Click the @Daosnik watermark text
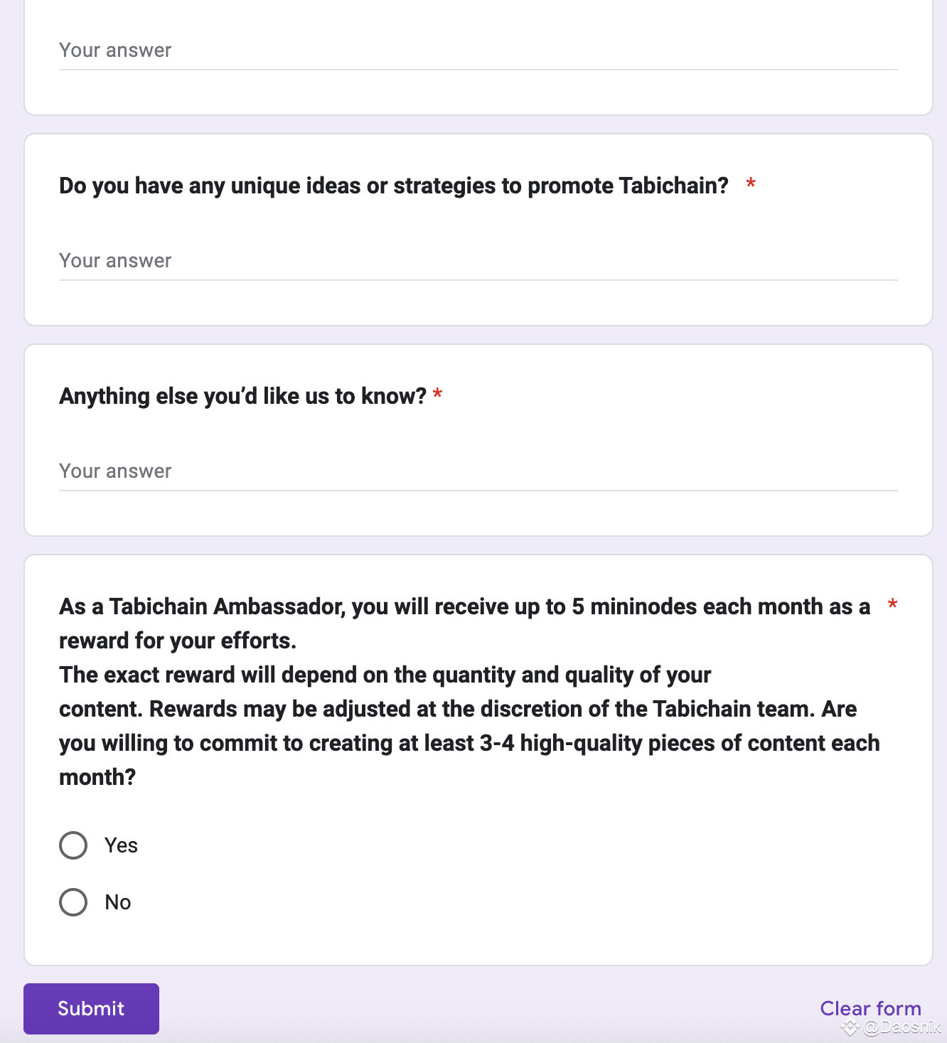The width and height of the screenshot is (947, 1043). coord(901,1027)
